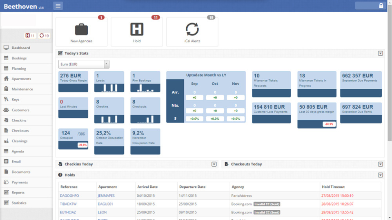This screenshot has height=220, width=392.
Task: Click the Customers people icon
Action: coord(6,110)
